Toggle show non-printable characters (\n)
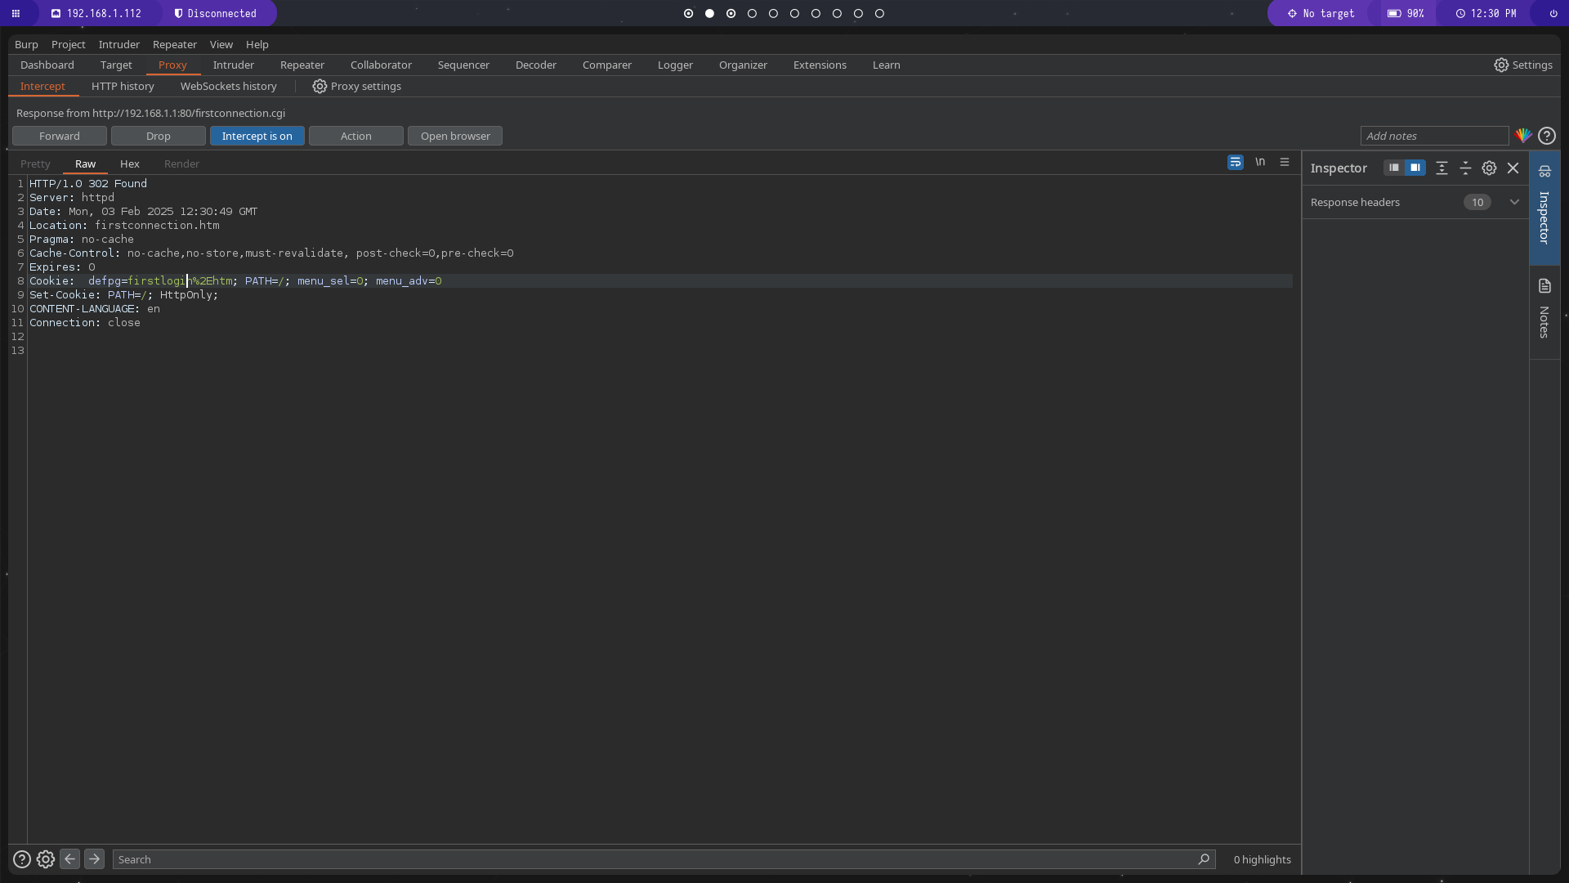Screen dimensions: 1569x883 [1260, 163]
